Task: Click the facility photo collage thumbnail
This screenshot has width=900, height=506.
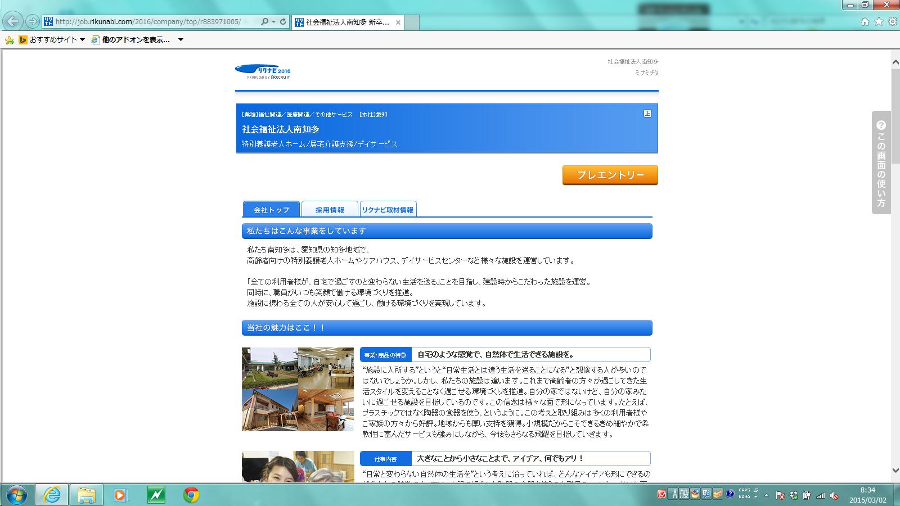Action: [x=298, y=389]
